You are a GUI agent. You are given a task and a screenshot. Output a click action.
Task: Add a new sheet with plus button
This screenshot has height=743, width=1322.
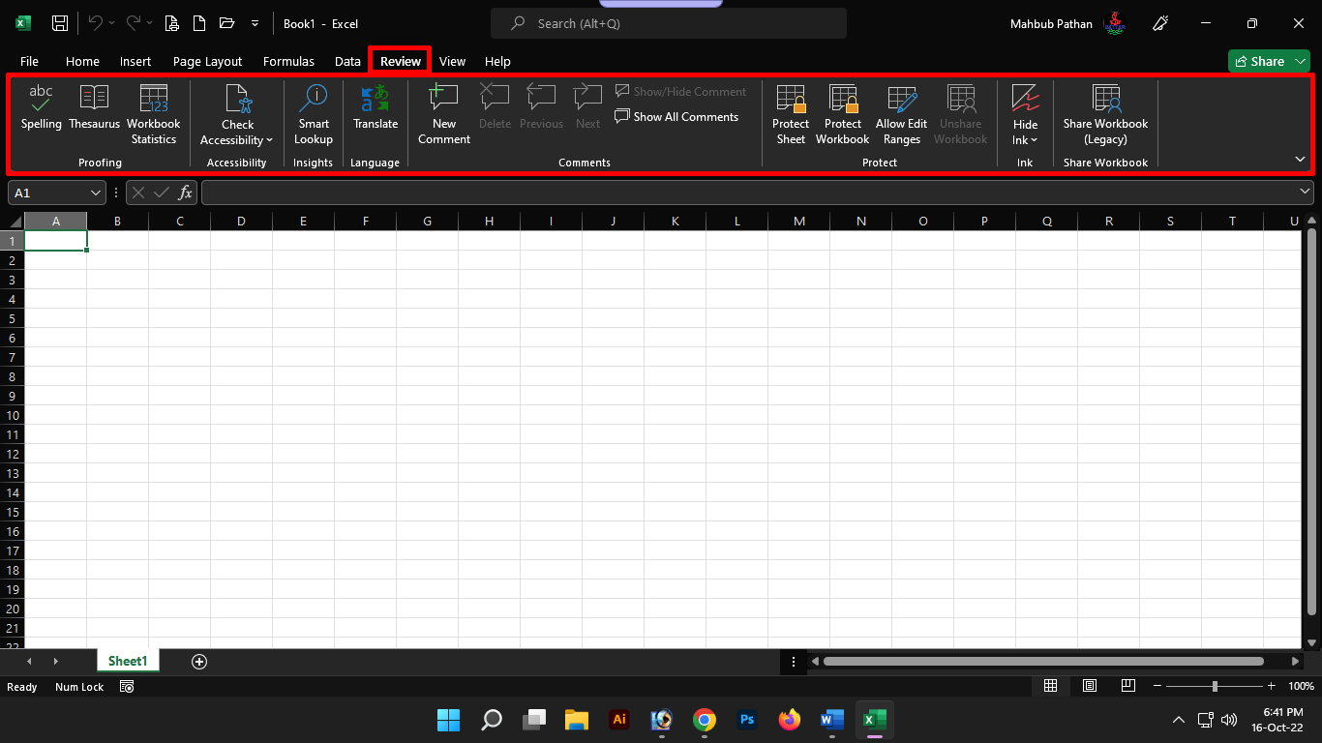pyautogui.click(x=199, y=662)
